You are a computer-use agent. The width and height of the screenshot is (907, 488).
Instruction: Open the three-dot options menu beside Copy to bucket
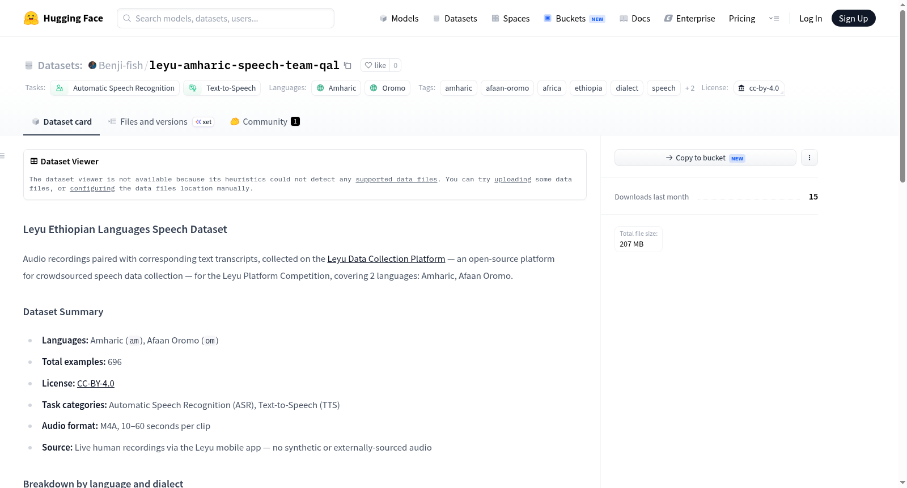(x=809, y=158)
